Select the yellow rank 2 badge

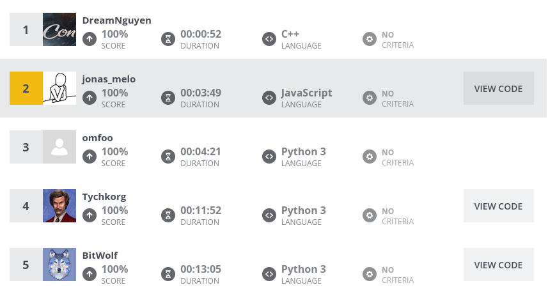click(x=26, y=88)
